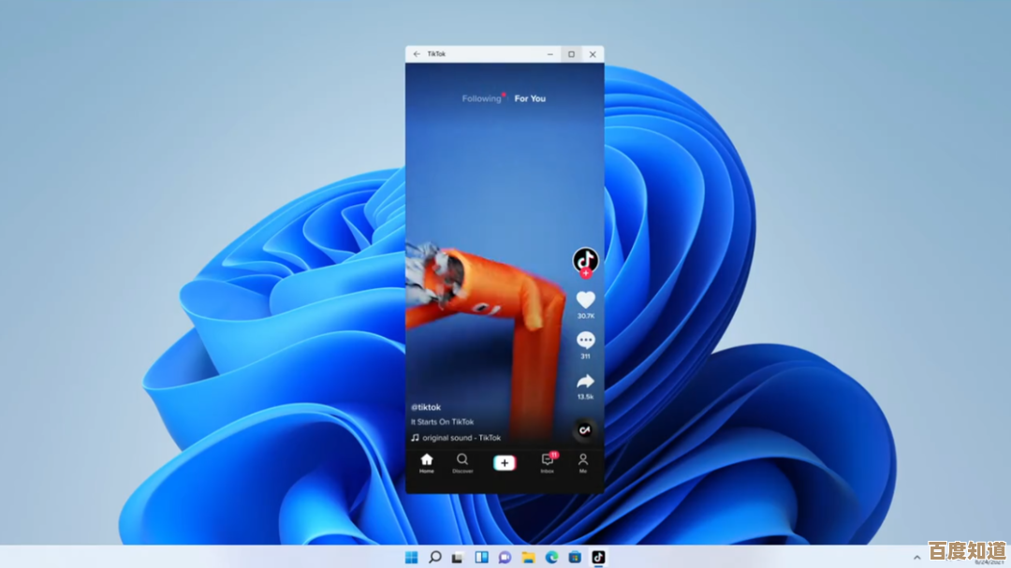Open the @tiktok creator profile link

pyautogui.click(x=427, y=407)
